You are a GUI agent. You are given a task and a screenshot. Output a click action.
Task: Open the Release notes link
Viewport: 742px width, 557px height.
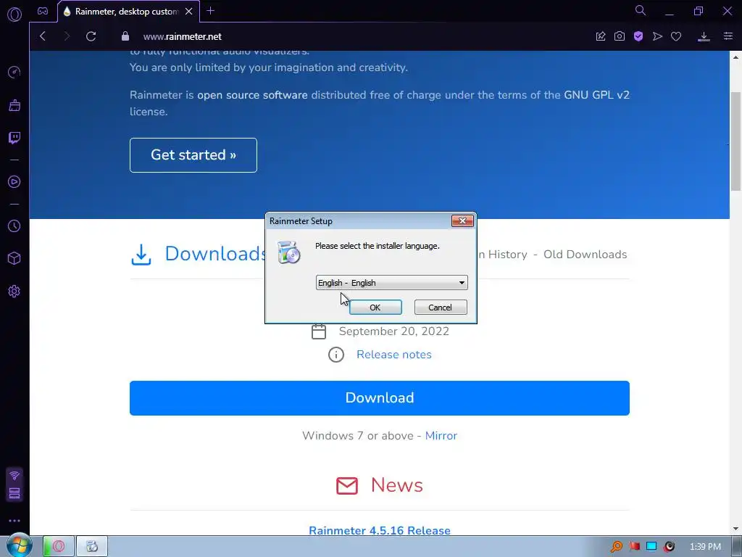coord(394,355)
